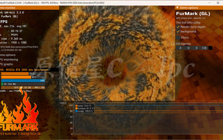Screen dimensions: 223x140
Task: Click the GPU 0 graph label
Action: tap(63, 103)
